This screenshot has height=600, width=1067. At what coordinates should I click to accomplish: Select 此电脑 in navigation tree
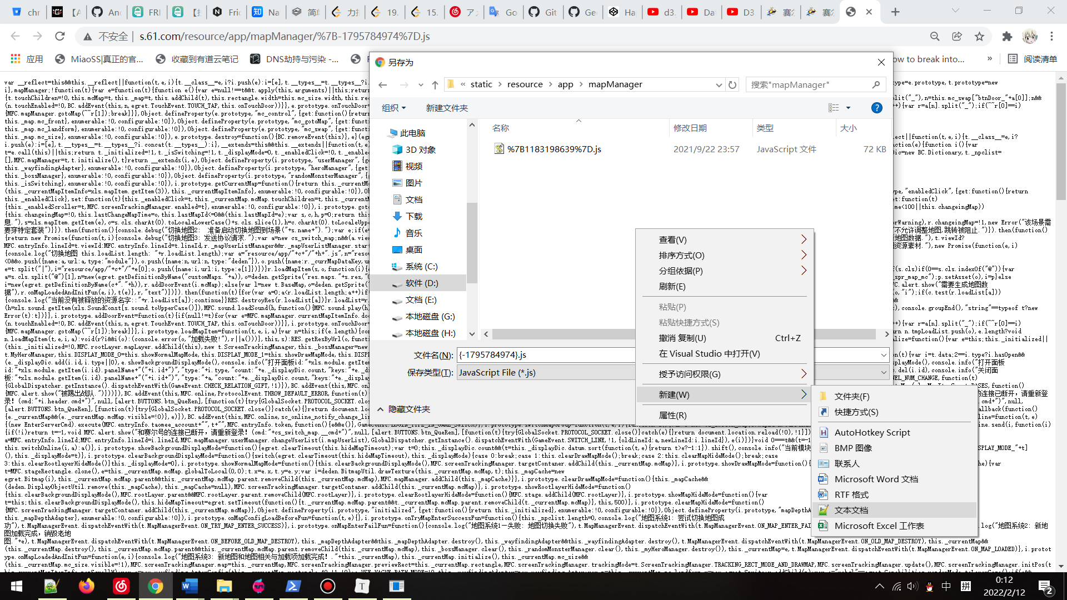click(x=412, y=133)
